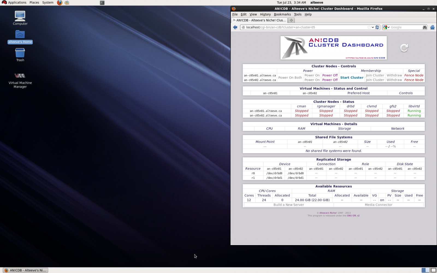437x273 pixels.
Task: Open the URL history dropdown arrow
Action: click(x=373, y=27)
